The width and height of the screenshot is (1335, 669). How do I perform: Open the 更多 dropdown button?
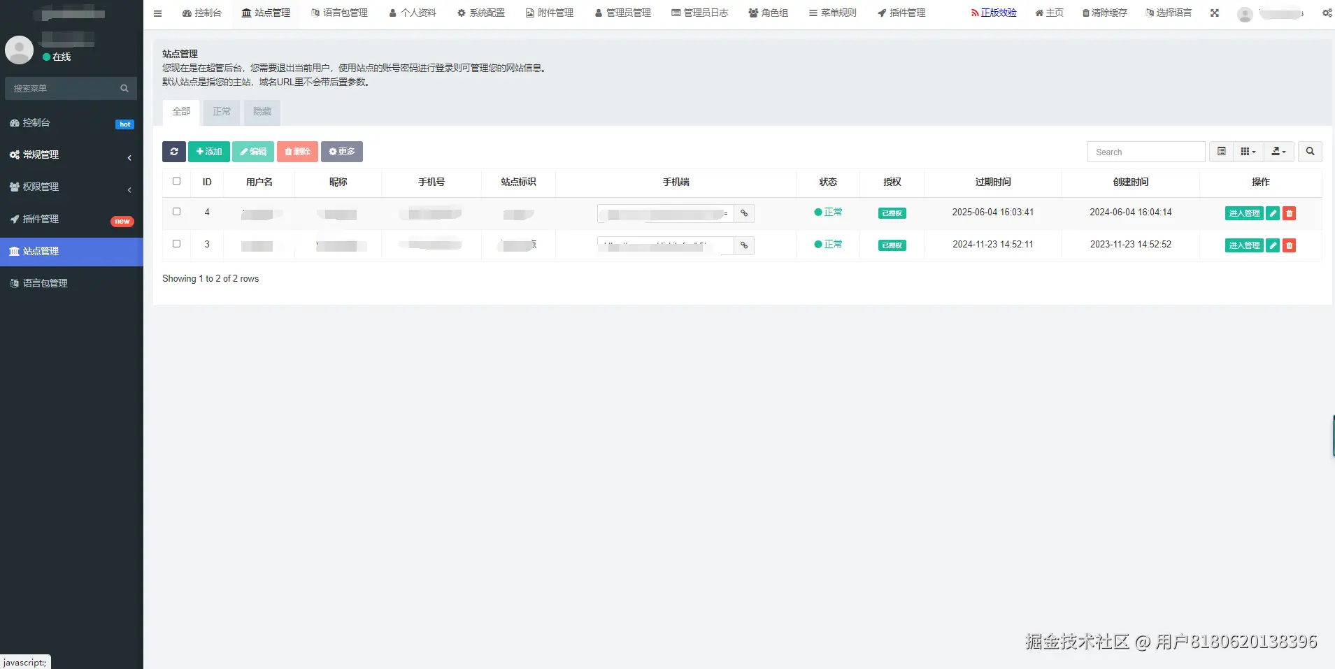pos(341,152)
